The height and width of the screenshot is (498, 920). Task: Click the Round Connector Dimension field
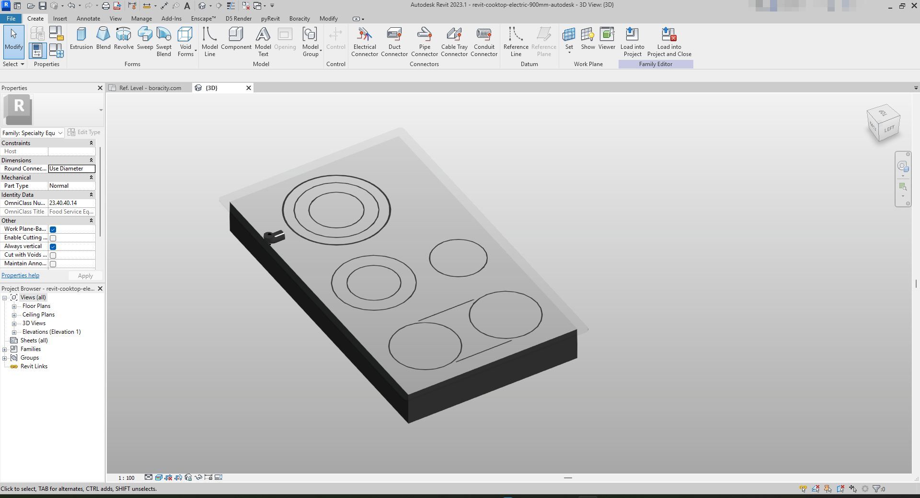tap(71, 169)
